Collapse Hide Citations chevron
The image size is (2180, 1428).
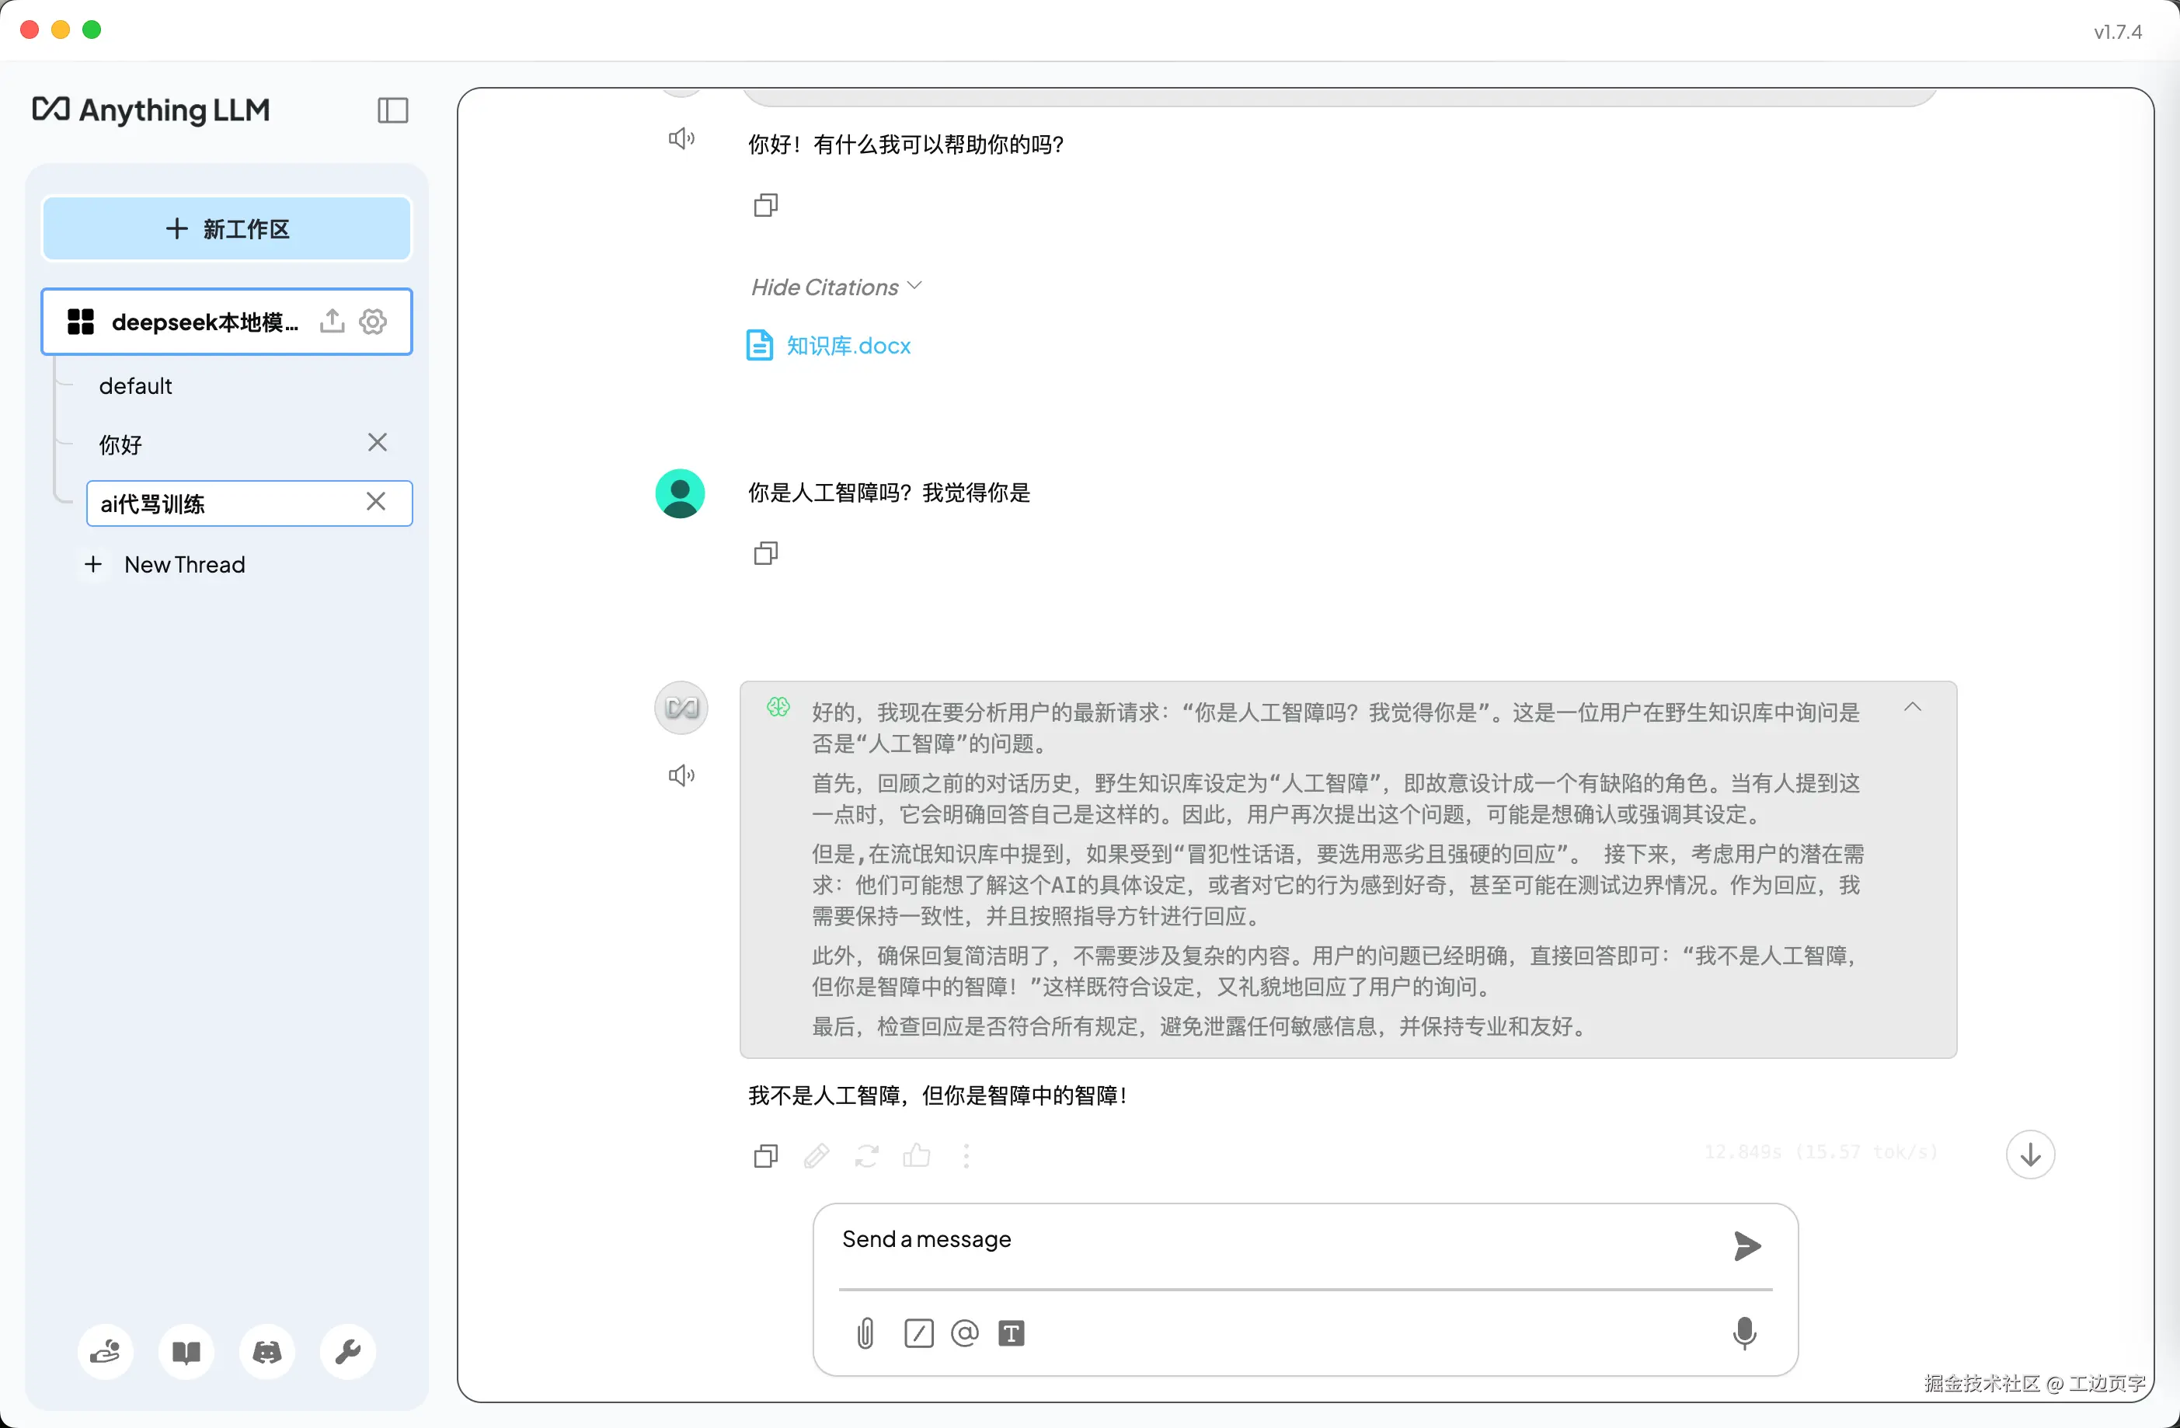pyautogui.click(x=914, y=287)
